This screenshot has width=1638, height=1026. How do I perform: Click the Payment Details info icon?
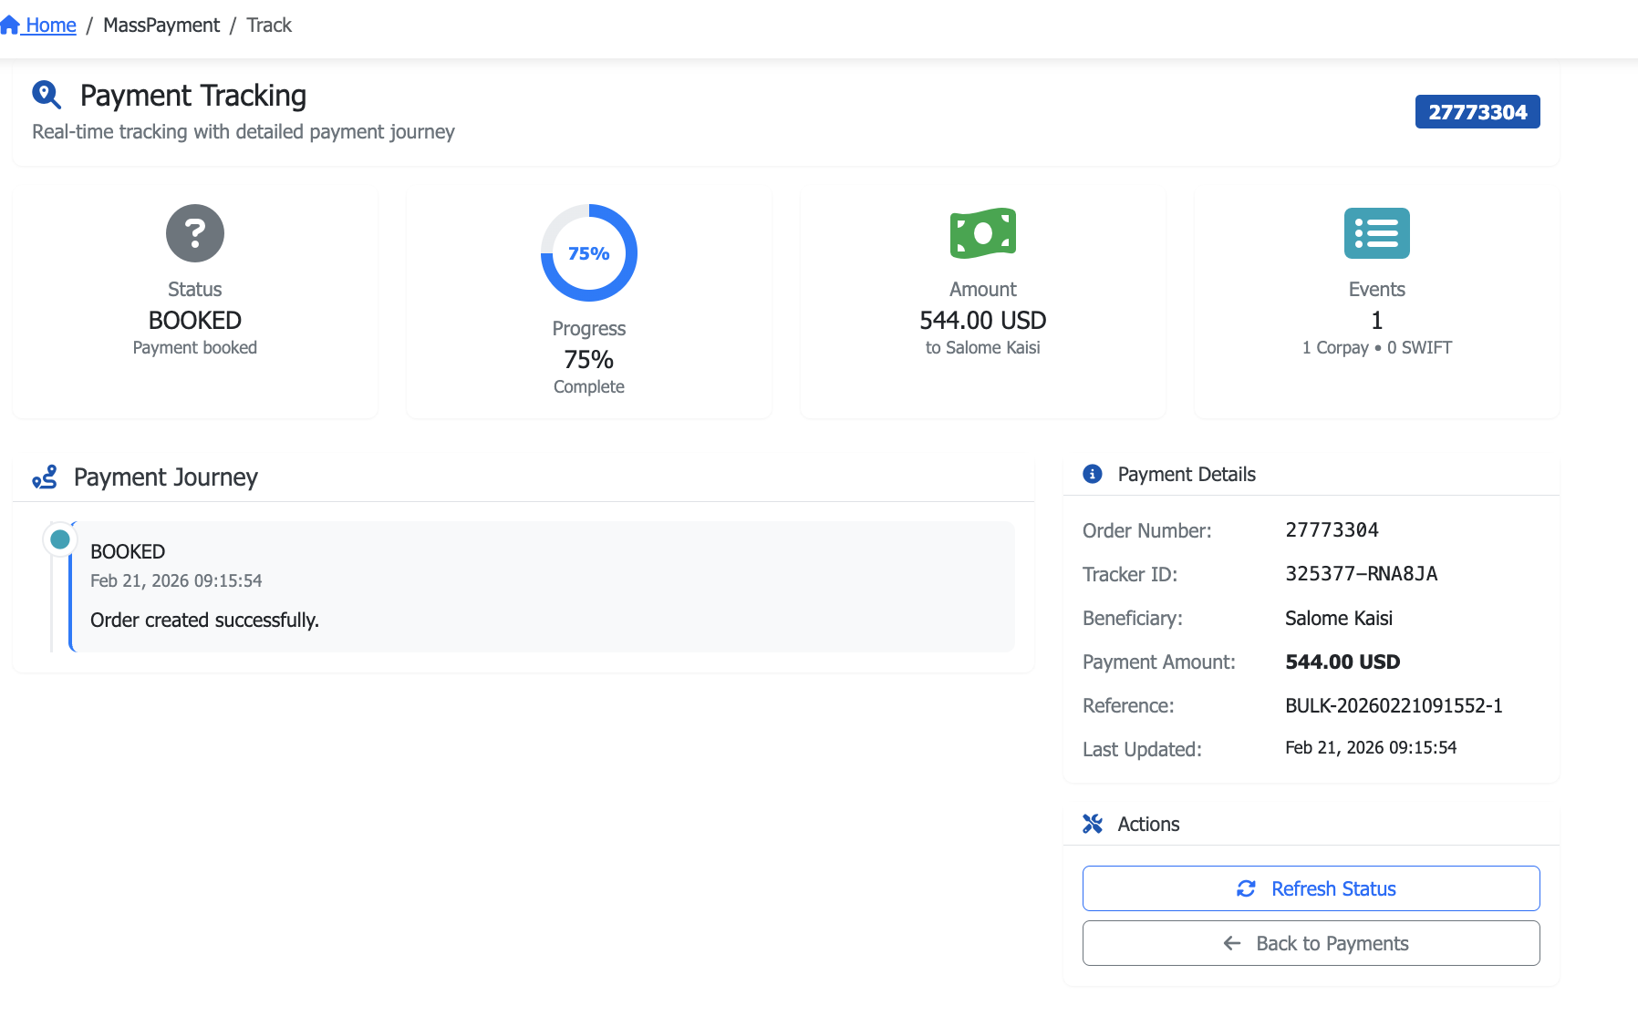tap(1092, 474)
